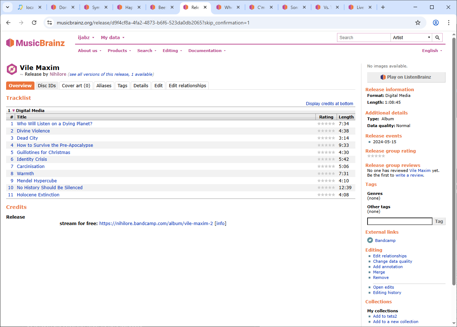457x327 pixels.
Task: Open the Disc IDs tab
Action: pyautogui.click(x=47, y=85)
